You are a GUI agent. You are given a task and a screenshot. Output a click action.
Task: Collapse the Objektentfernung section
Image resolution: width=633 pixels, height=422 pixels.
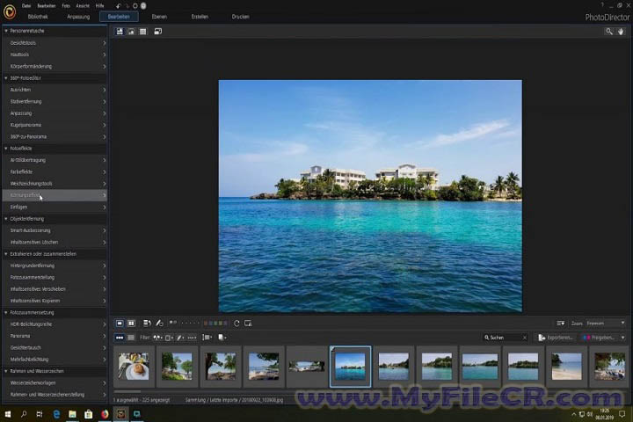pos(5,218)
